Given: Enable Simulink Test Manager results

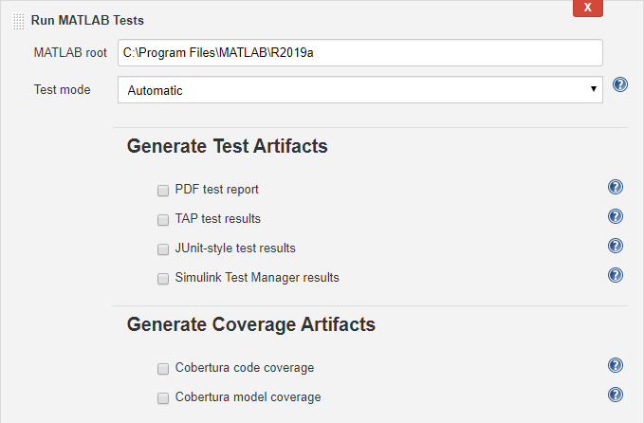Looking at the screenshot, I should click(x=163, y=279).
